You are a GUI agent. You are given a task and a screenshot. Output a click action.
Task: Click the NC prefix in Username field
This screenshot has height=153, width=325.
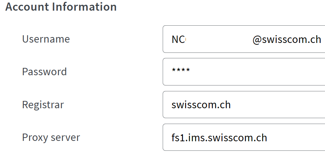[179, 40]
